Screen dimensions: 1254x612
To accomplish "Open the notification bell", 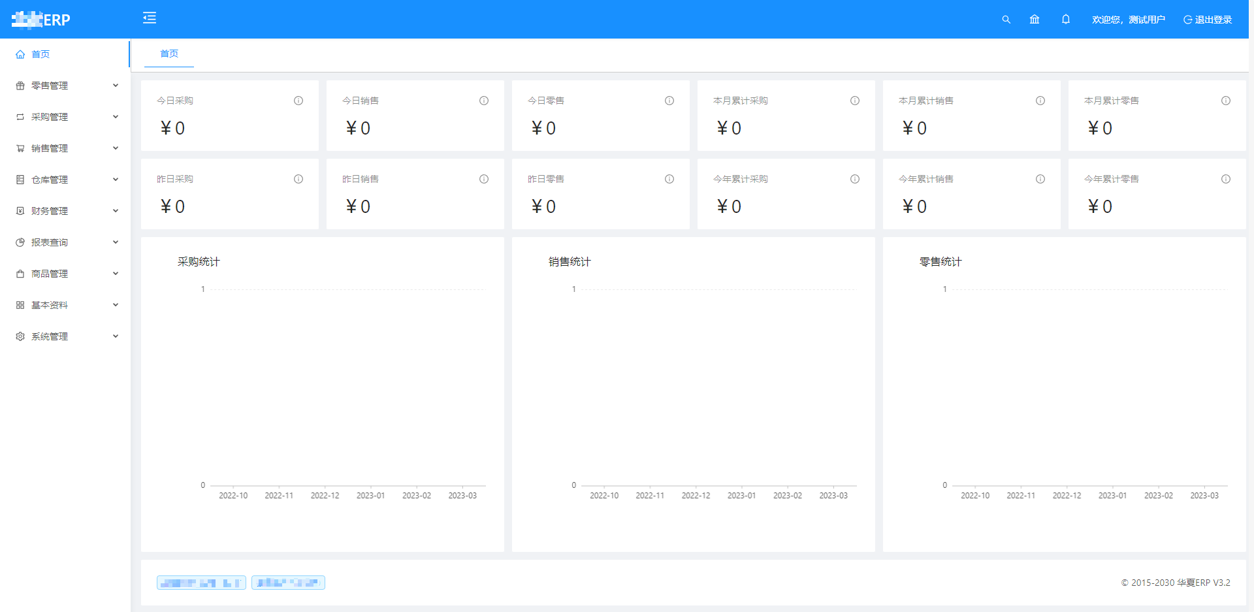I will 1066,20.
